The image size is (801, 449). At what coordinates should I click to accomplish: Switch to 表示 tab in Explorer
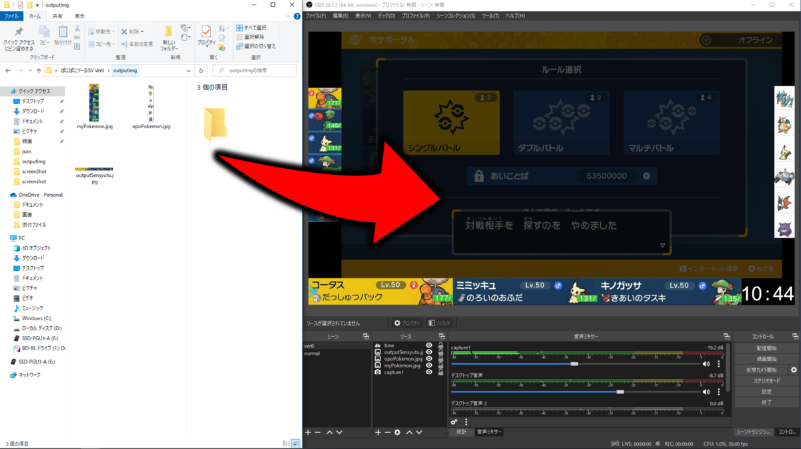click(x=79, y=16)
